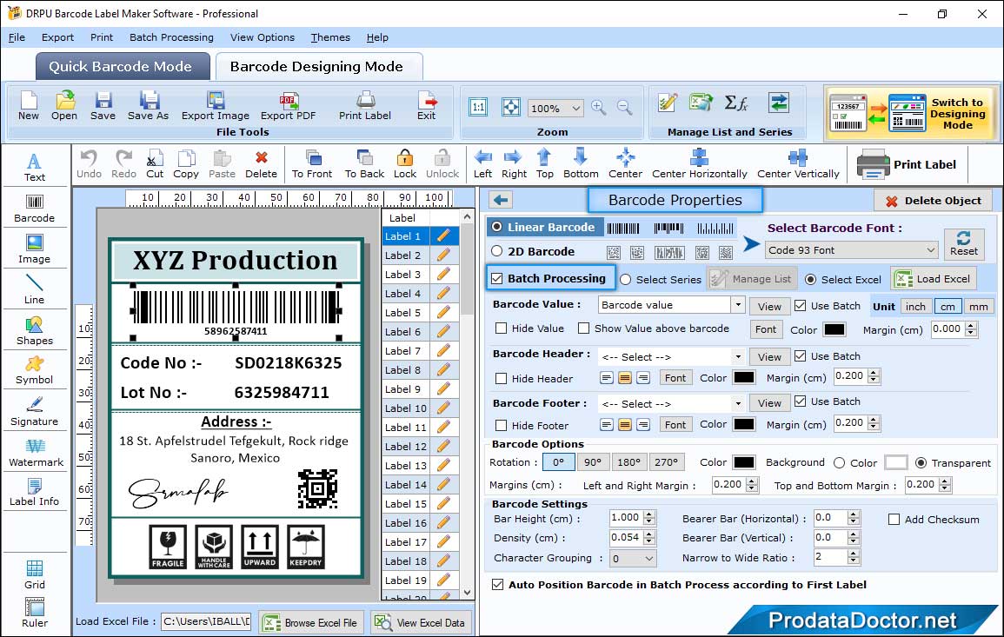Toggle the Hide Value checkbox

click(x=502, y=328)
